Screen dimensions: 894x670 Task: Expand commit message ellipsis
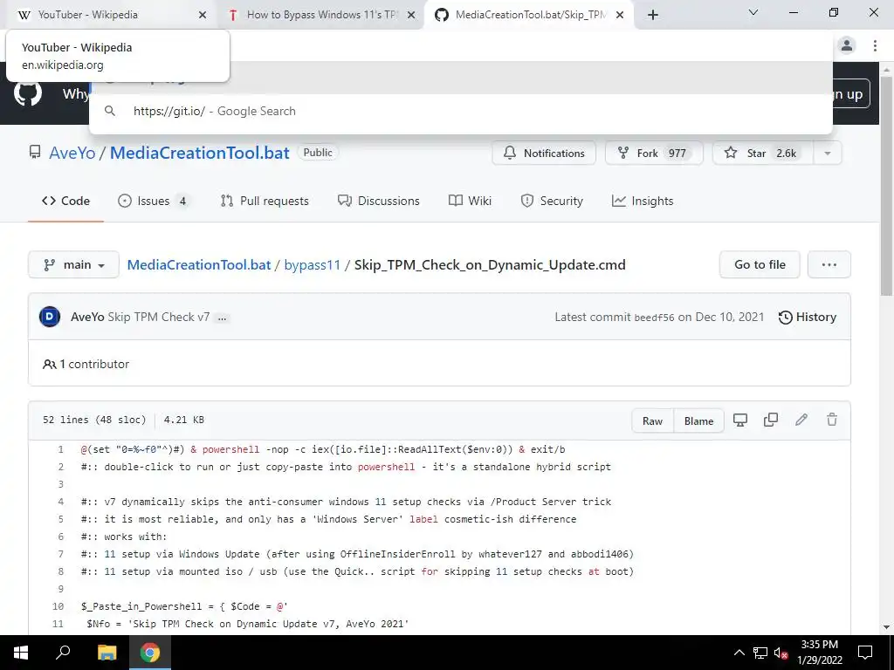222,318
